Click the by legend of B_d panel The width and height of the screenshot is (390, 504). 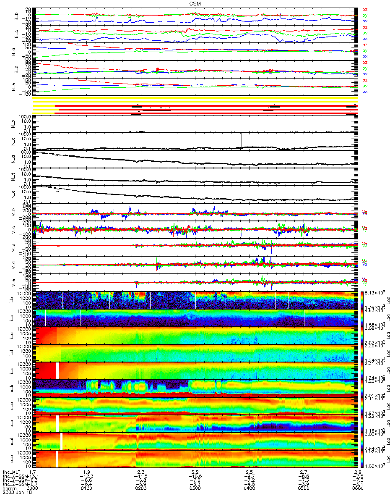tap(364, 68)
